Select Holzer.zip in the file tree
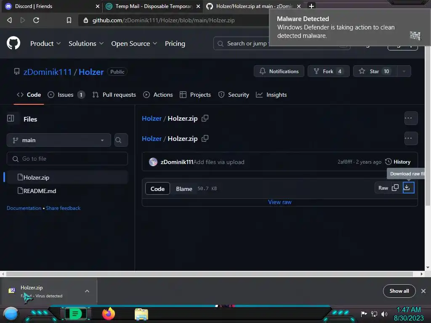The image size is (431, 323). pos(67,177)
